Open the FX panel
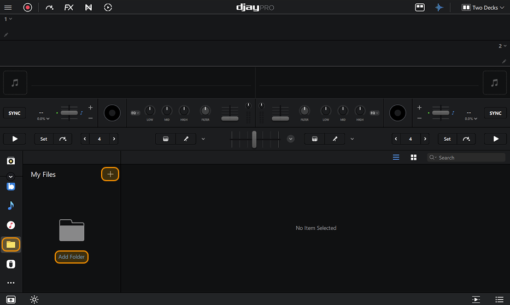The image size is (510, 305). [x=69, y=7]
